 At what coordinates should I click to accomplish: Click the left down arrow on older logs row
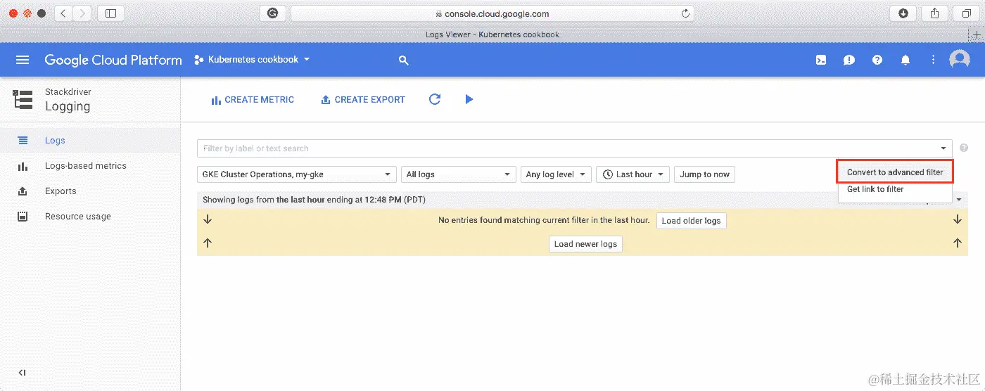coord(208,219)
